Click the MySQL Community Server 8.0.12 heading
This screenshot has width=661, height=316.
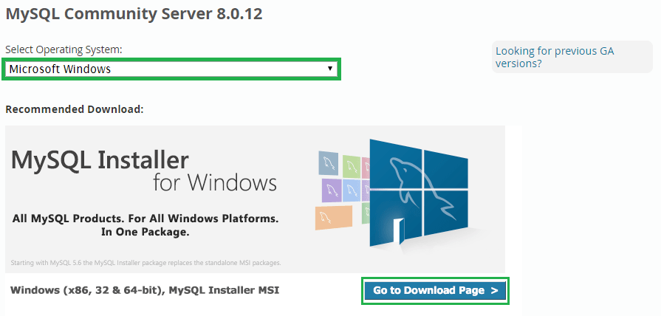tap(134, 13)
